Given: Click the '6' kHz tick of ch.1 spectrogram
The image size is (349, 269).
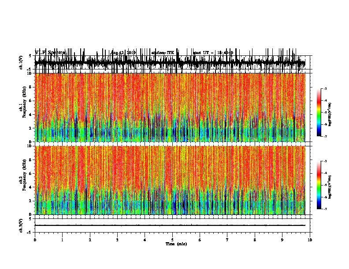Looking at the screenshot, I should pos(30,101).
